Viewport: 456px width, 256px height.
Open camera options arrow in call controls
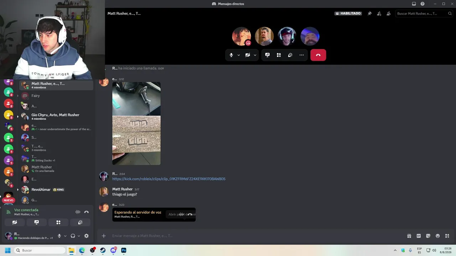coord(255,55)
